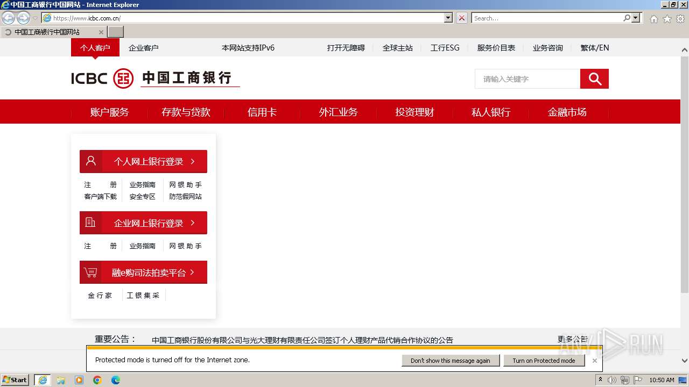Screen dimensions: 689x387
Task: Click the 个人网上银行登录 button
Action: coord(143,161)
